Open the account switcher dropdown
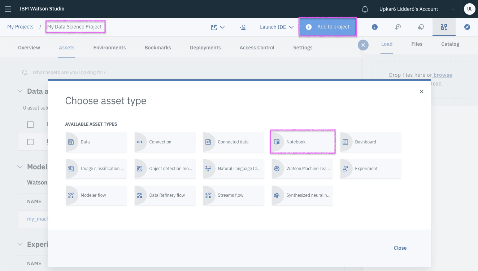The height and width of the screenshot is (271, 478). (417, 9)
